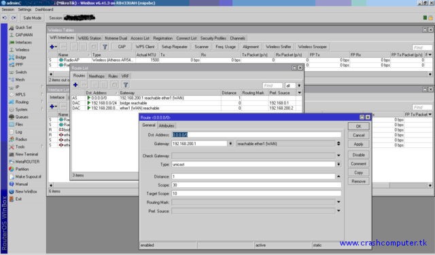Click WPS Client button
The height and width of the screenshot is (255, 435).
145,47
